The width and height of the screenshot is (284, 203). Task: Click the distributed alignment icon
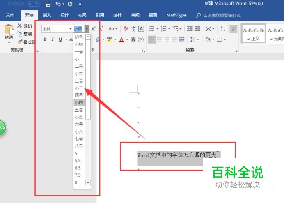click(182, 39)
